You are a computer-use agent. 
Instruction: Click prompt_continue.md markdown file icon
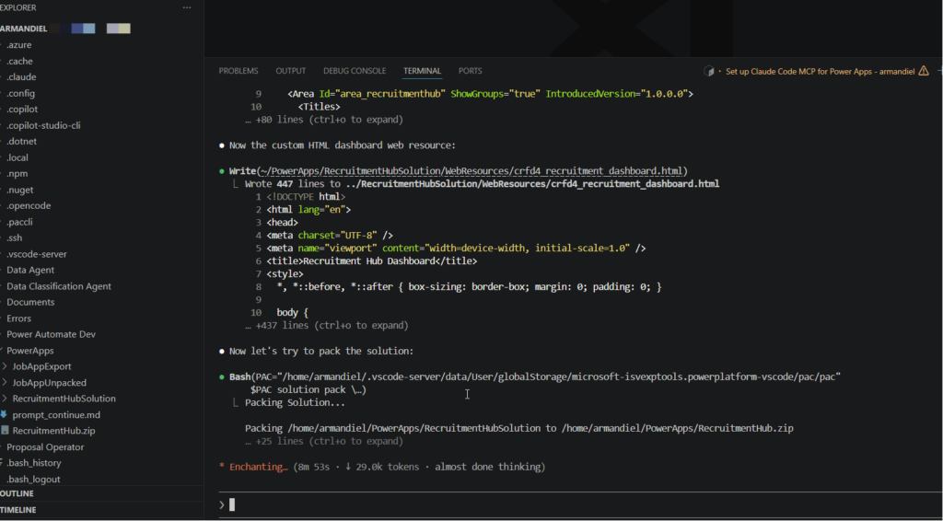point(5,414)
